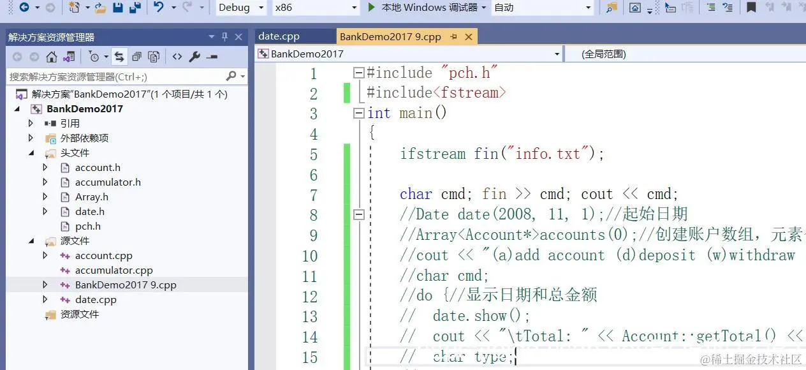Collapse the comment region on line 8

358,215
